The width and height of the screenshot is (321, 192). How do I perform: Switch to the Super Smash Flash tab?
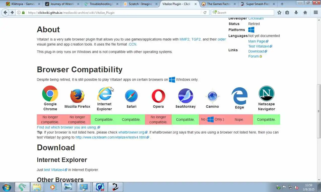click(x=258, y=4)
